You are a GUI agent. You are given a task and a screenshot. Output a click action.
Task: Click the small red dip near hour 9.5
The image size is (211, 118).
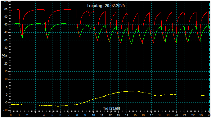click(x=89, y=15)
